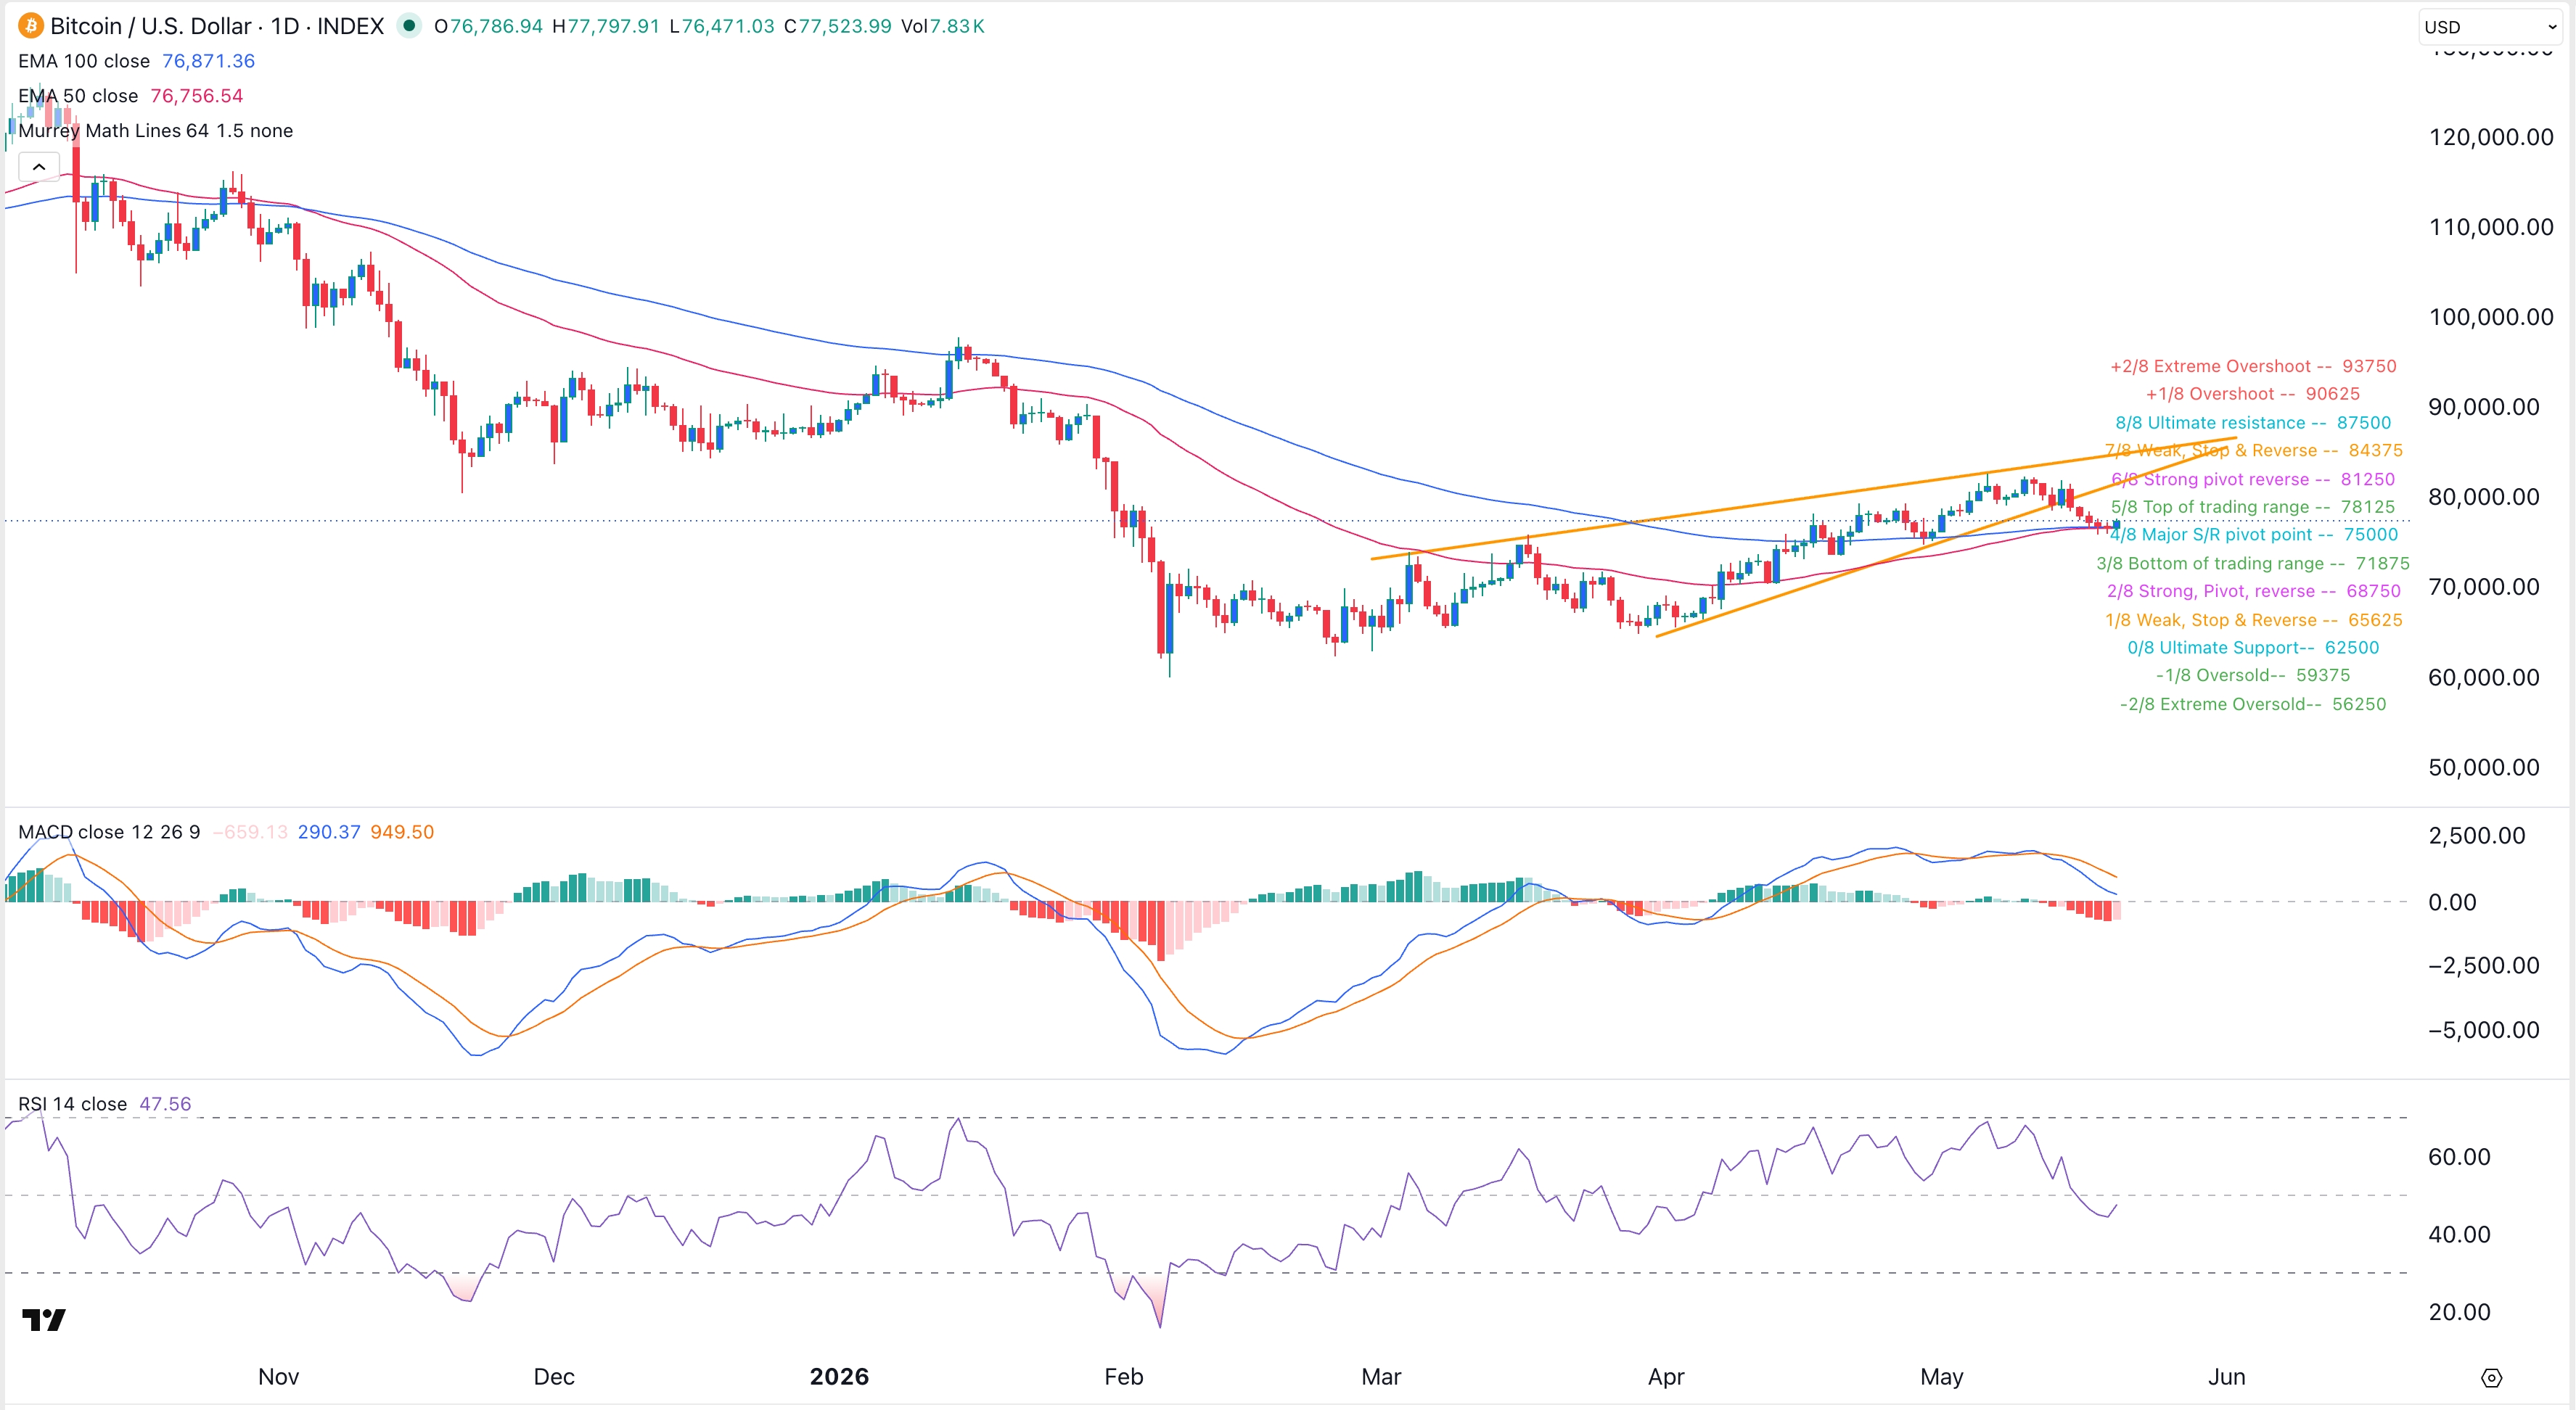2576x1410 pixels.
Task: Collapse the indicator legend with the chevron
Action: click(39, 167)
